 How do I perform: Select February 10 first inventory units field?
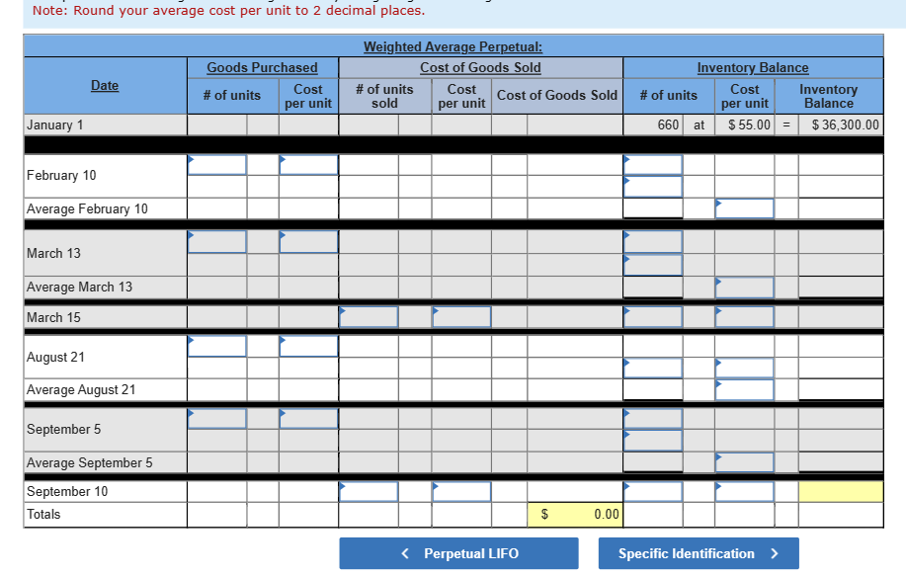pyautogui.click(x=653, y=165)
